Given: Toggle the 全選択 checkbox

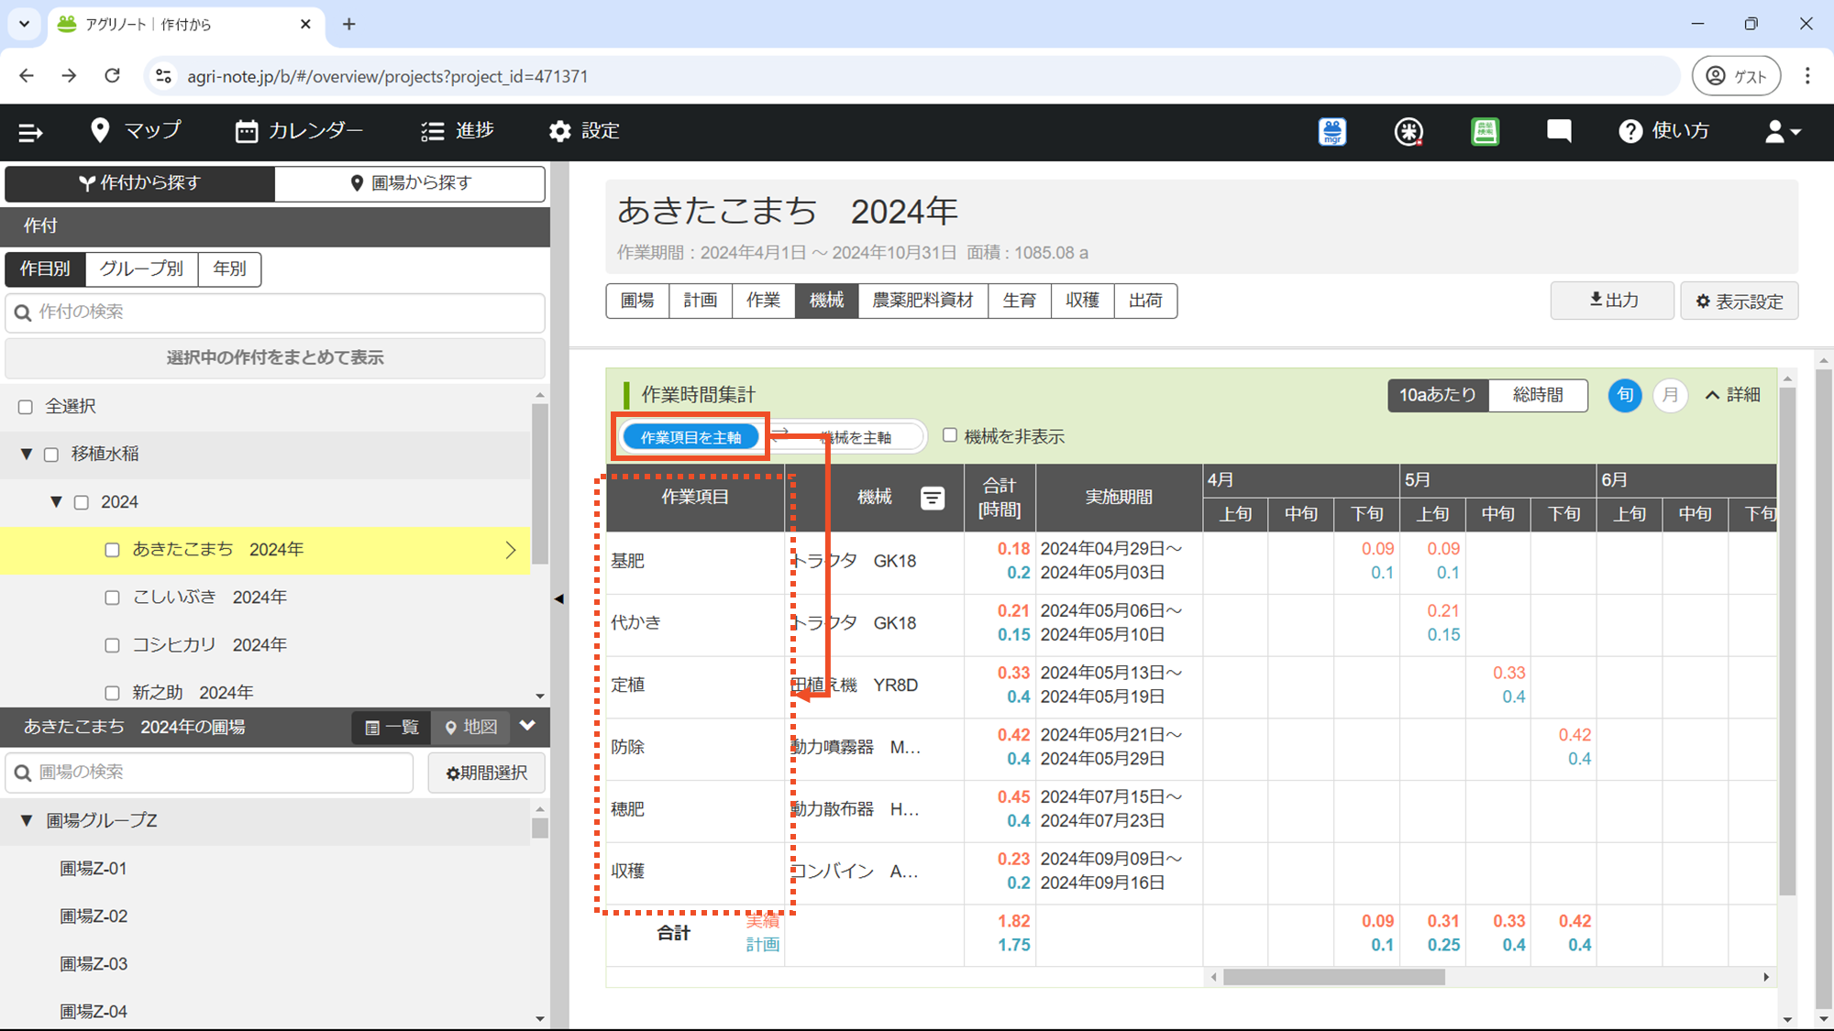Looking at the screenshot, I should 26,407.
